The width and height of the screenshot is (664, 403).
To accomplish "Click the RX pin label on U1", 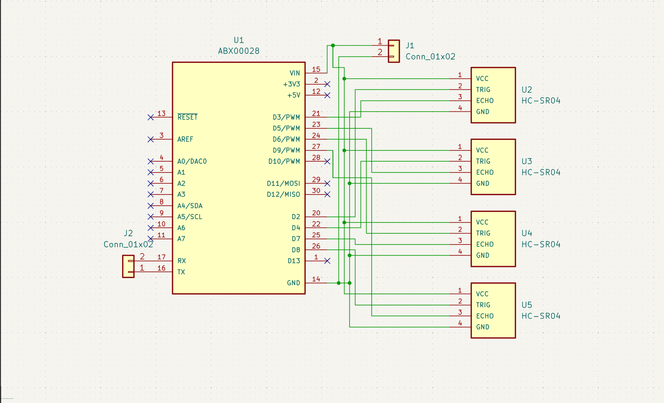I will [x=182, y=261].
